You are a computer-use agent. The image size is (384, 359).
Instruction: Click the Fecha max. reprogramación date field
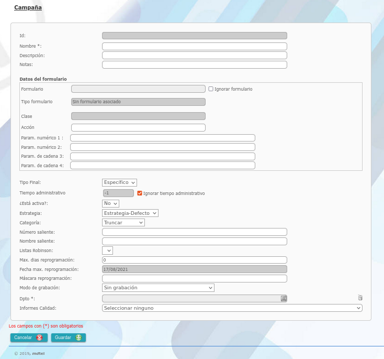(x=195, y=269)
